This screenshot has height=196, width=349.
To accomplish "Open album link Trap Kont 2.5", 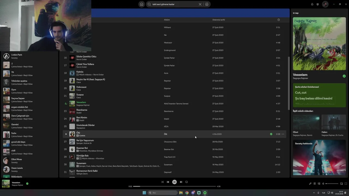I will tap(170, 157).
